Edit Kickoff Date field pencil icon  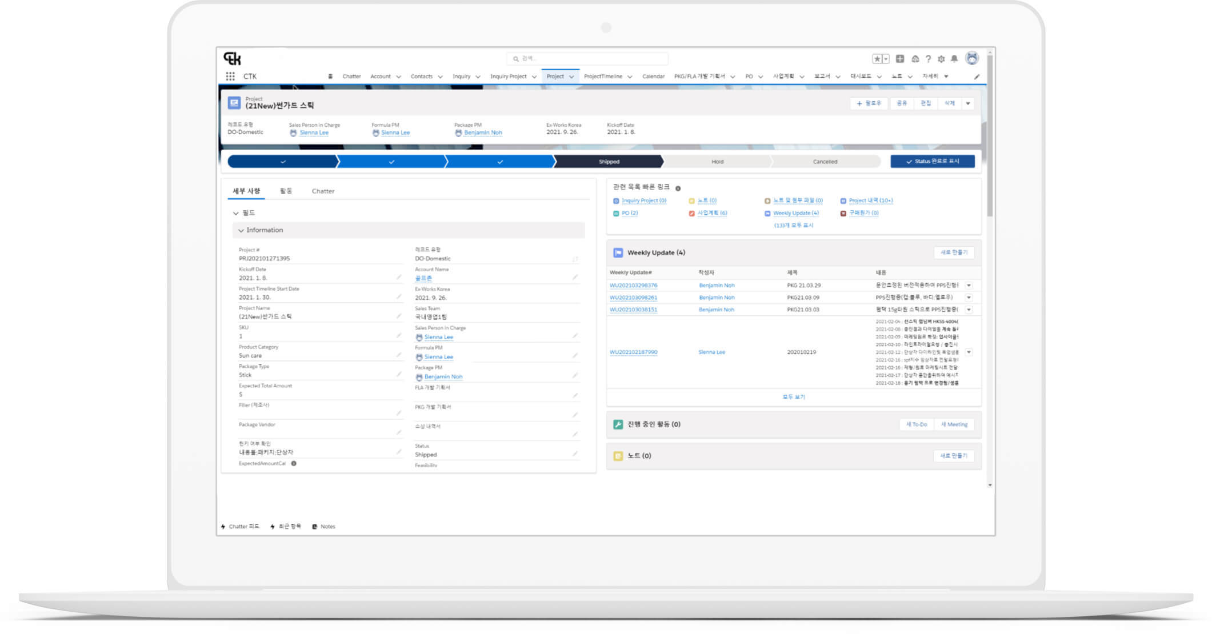coord(399,277)
